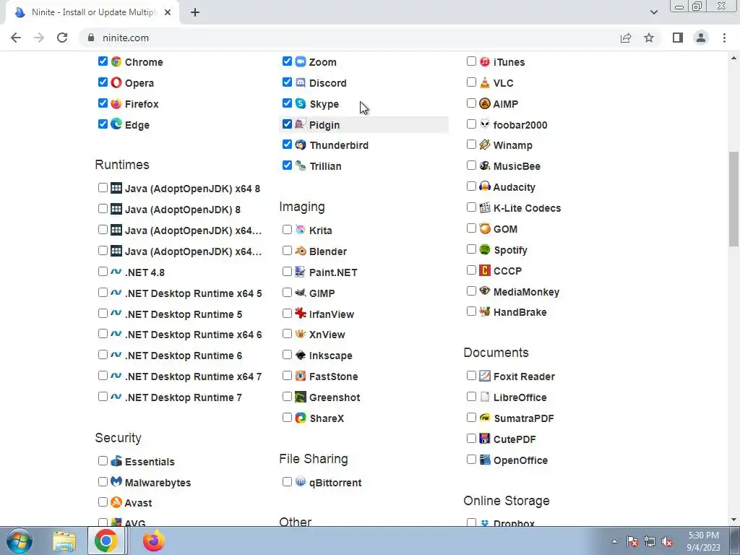Open File Explorer from the taskbar
The height and width of the screenshot is (555, 740).
64,541
